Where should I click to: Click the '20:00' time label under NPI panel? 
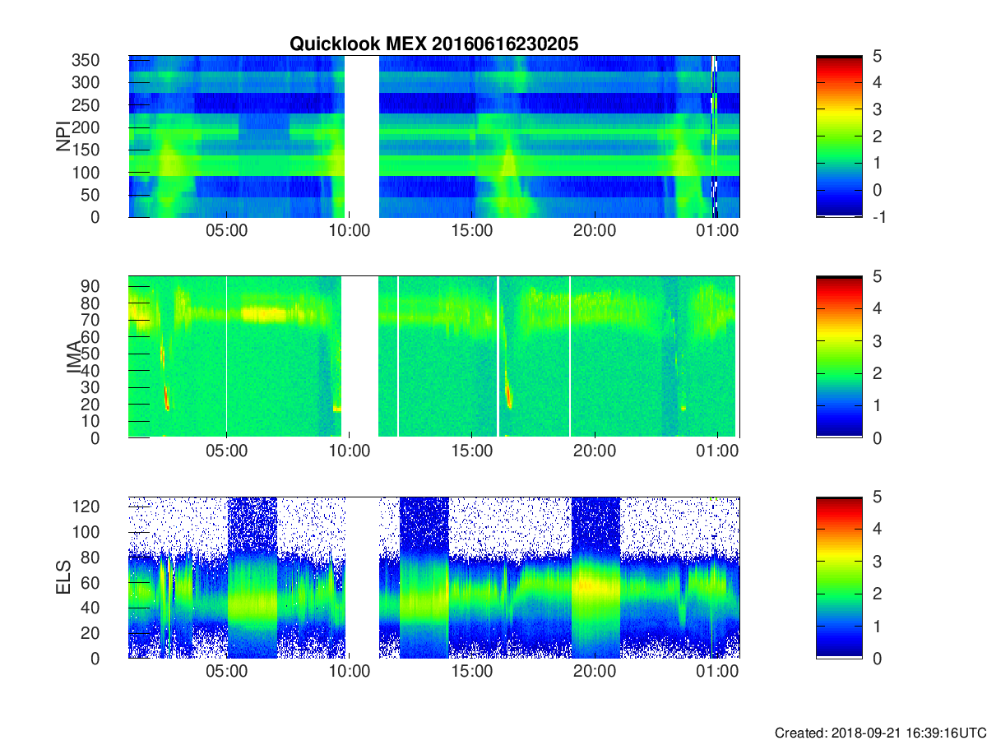(x=595, y=231)
